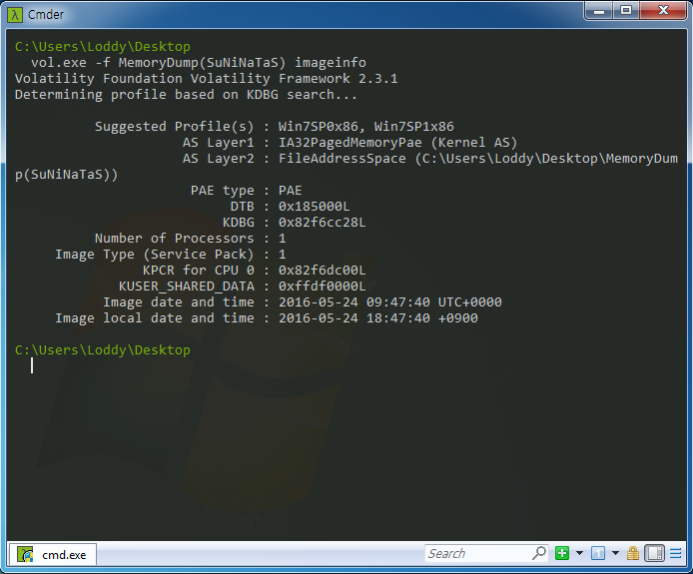Toggle the scroll-pane buffer view icon
This screenshot has height=574, width=693.
(x=654, y=553)
